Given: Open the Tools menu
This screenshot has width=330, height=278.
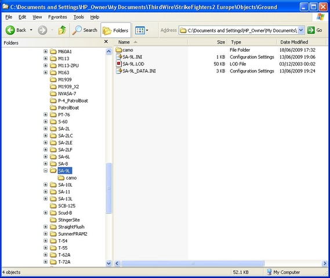Looking at the screenshot, I should coord(79,17).
